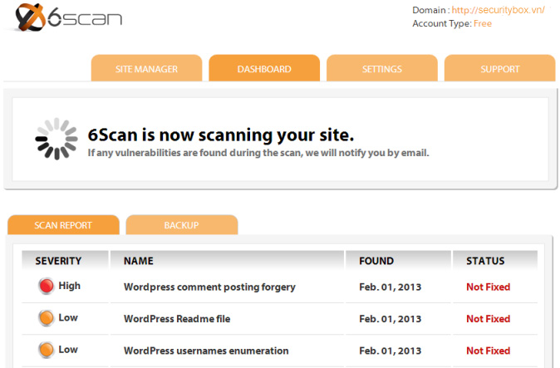Click found date of WordPress Readme file row
Viewport: 560px width, 368px height.
[x=391, y=319]
